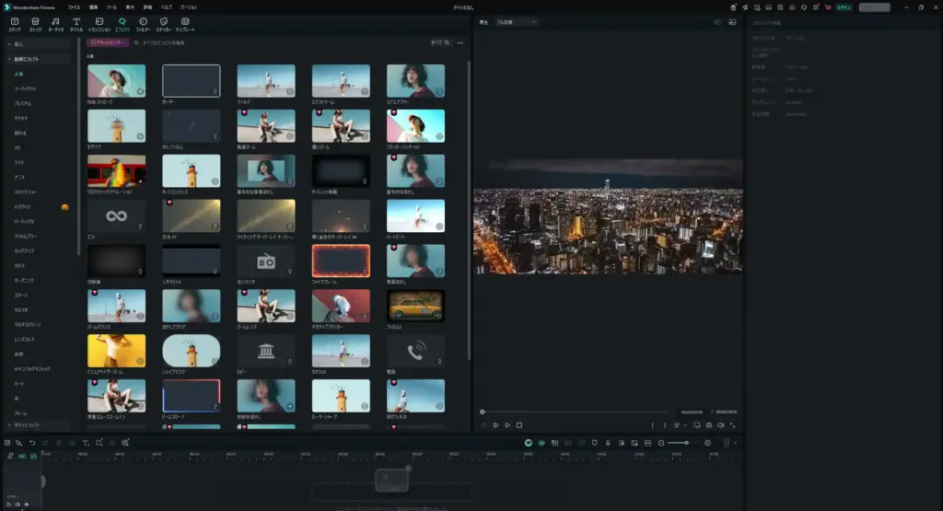
Task: Open the Media (メディア) tab icon
Action: click(14, 22)
